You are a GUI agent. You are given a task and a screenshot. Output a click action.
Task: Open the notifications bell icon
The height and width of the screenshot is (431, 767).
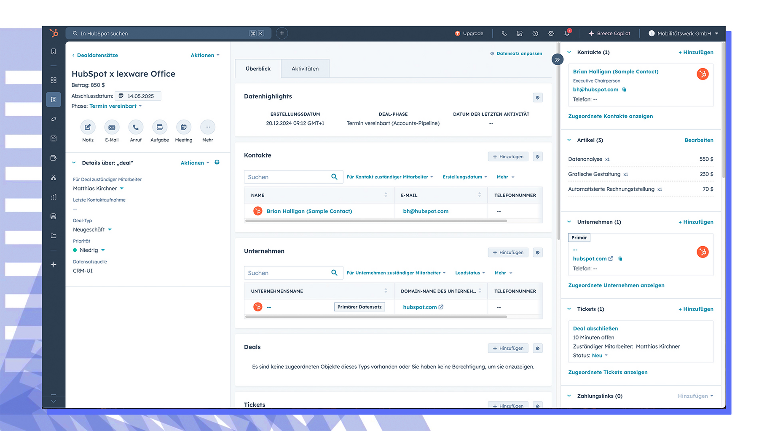(567, 34)
